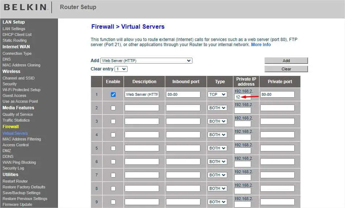Open the TCP type dropdown in row 1
Image resolution: width=345 pixels, height=208 pixels.
click(x=217, y=94)
